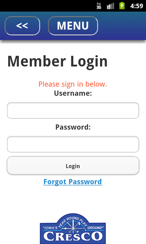Tap the "IOWA'S" text in the logo
Viewport: 146px width, 244px height.
click(x=50, y=228)
